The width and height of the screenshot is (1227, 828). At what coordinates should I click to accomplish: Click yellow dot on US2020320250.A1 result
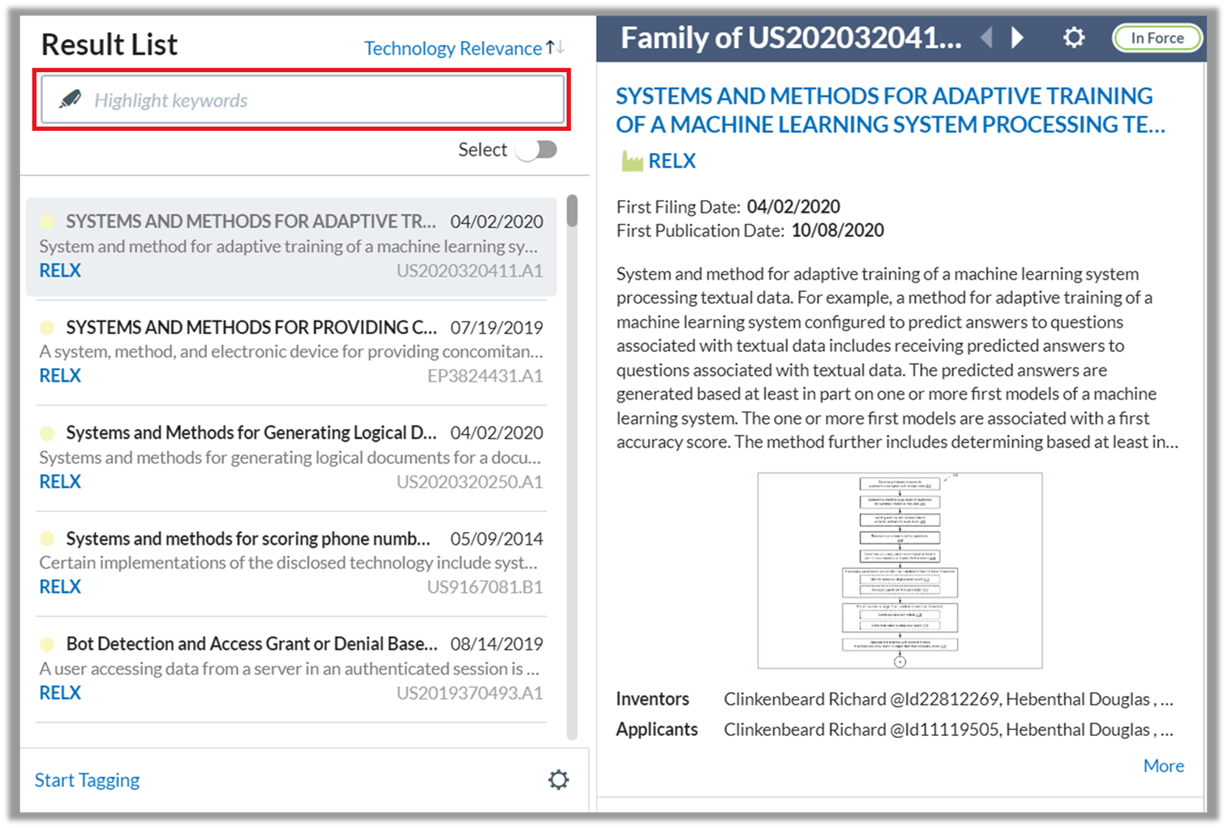coord(47,433)
